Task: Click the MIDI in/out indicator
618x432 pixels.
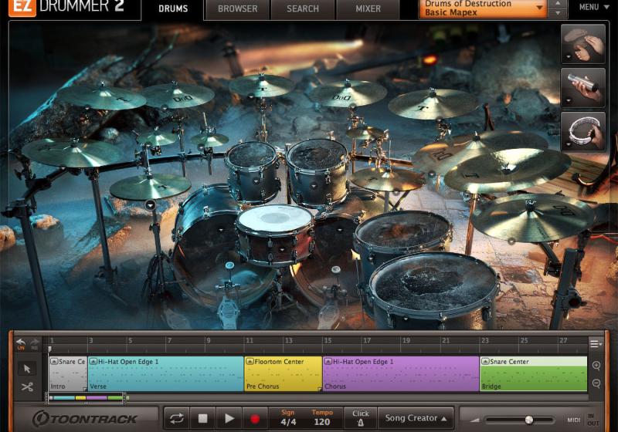Action: click(x=583, y=420)
